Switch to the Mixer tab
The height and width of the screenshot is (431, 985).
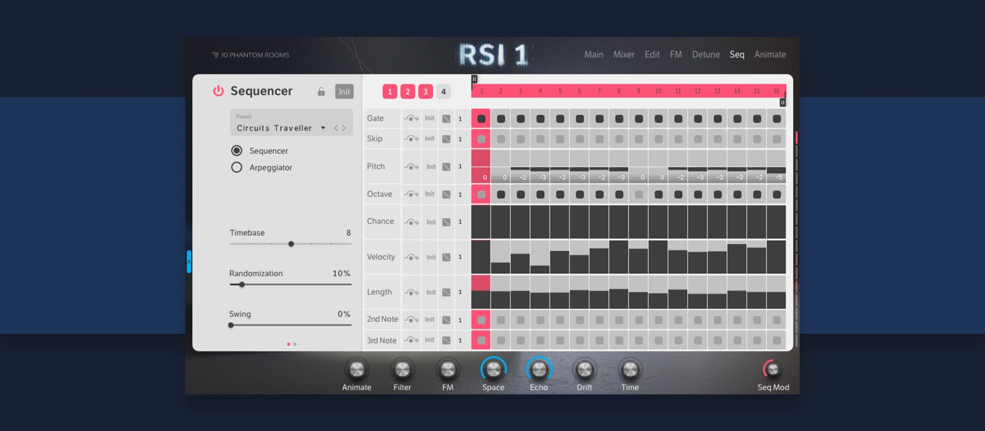(x=624, y=55)
